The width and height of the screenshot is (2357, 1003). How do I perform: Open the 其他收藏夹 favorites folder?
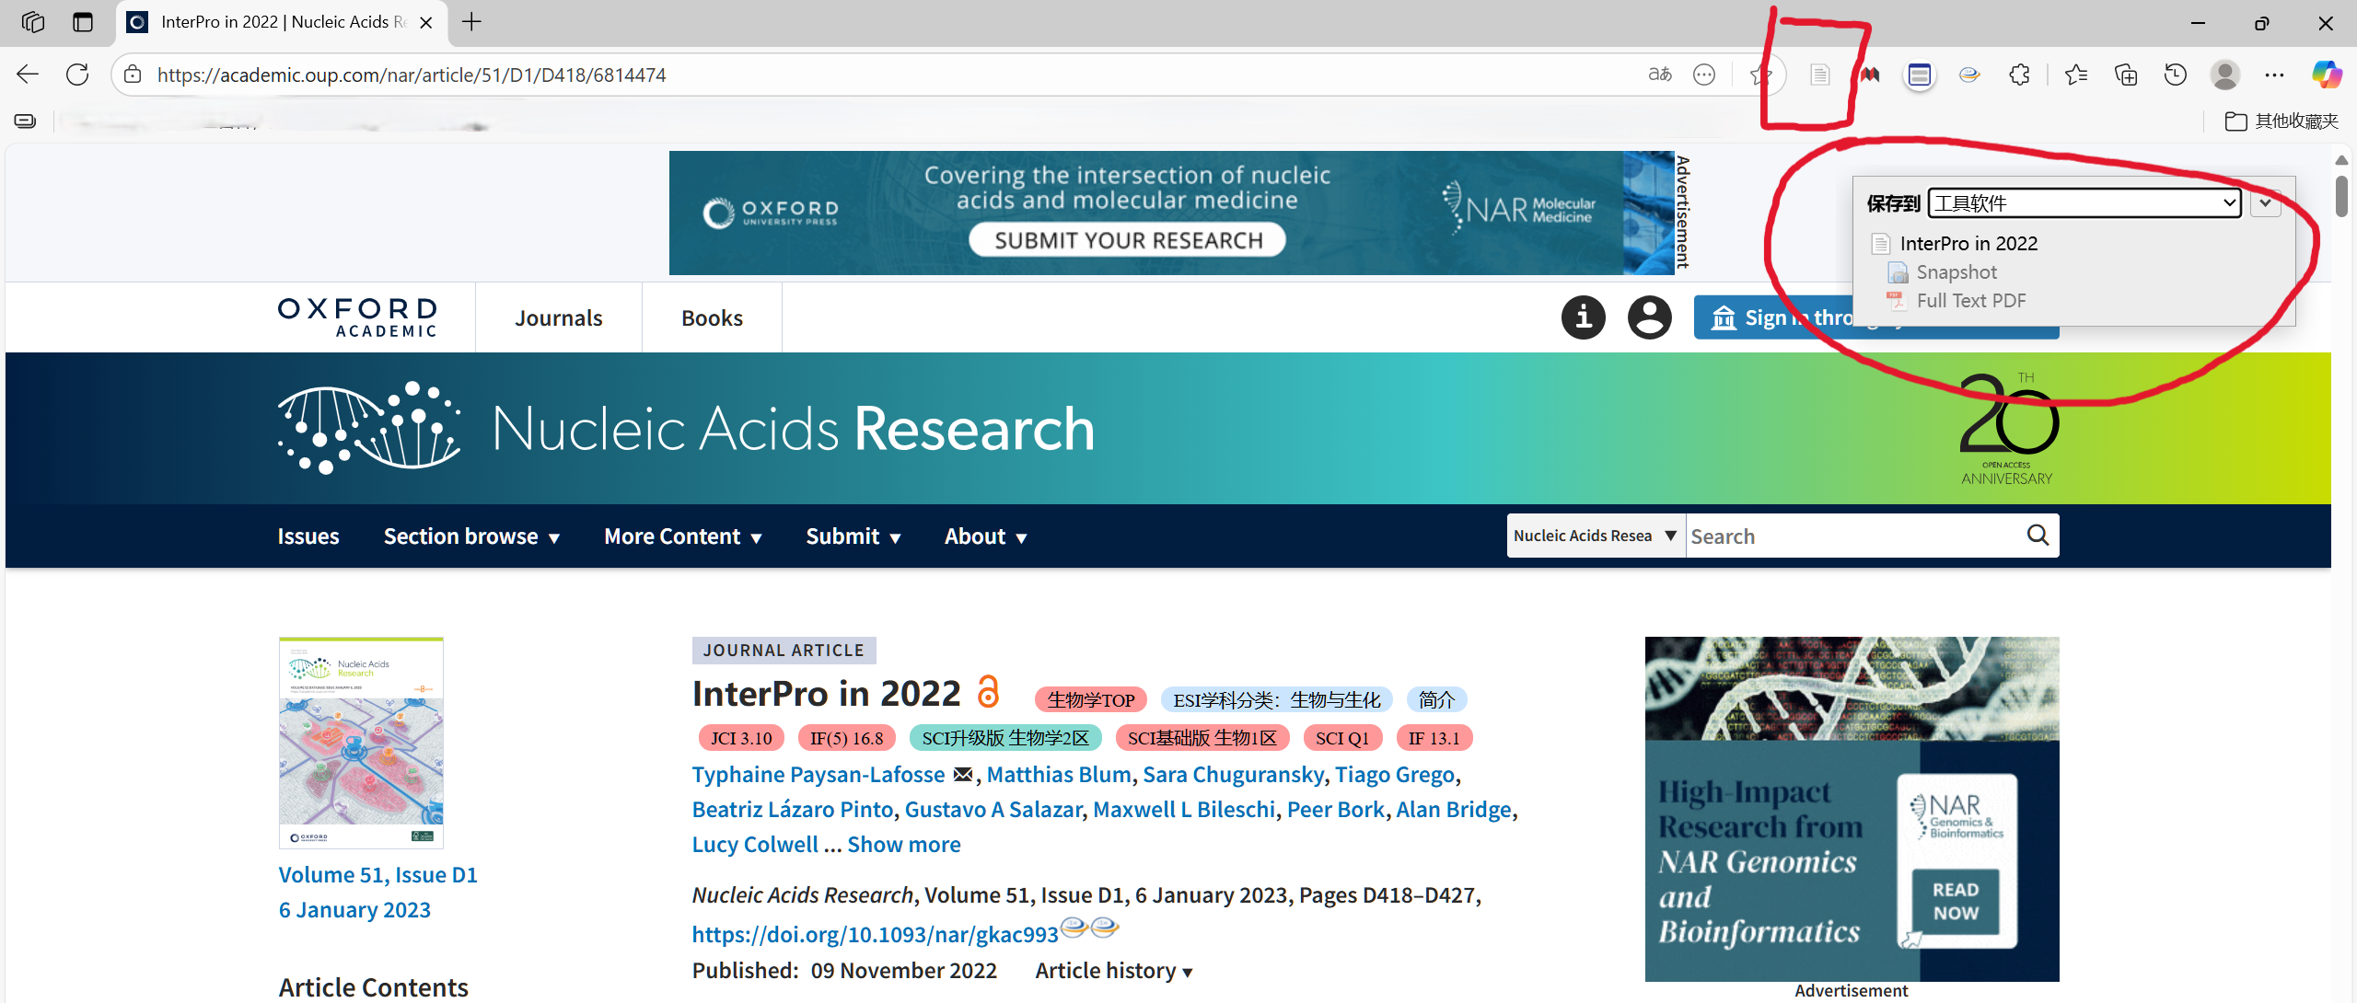[x=2282, y=121]
